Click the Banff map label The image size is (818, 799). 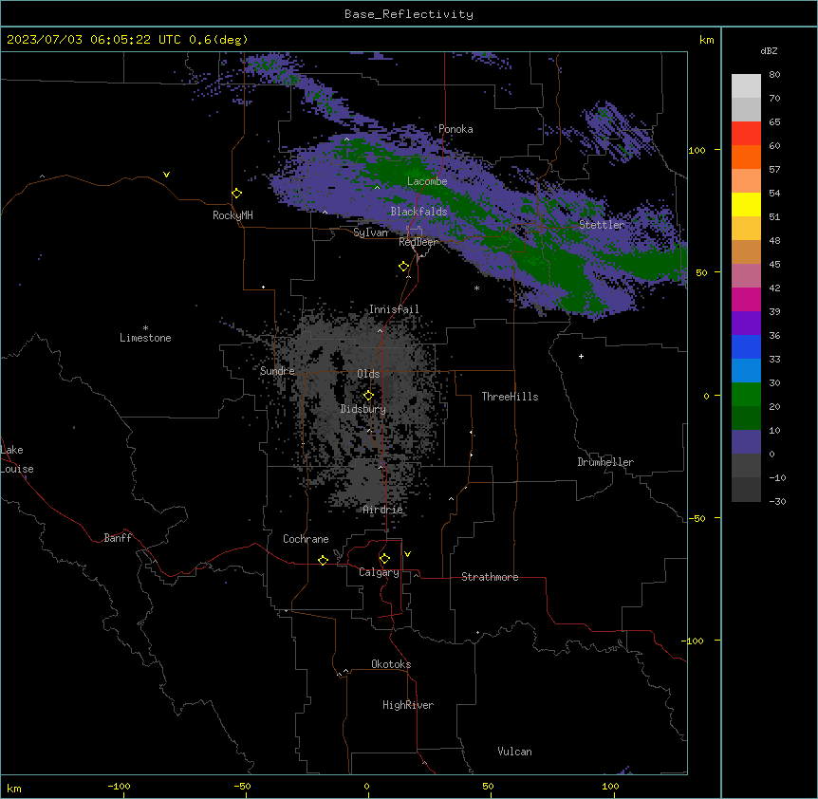click(x=118, y=538)
